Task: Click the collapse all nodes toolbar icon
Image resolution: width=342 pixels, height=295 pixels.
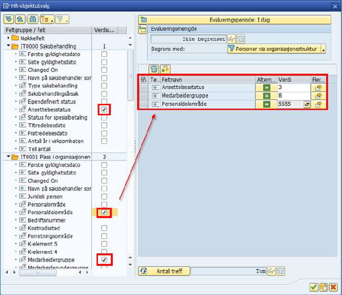Action: click(20, 19)
